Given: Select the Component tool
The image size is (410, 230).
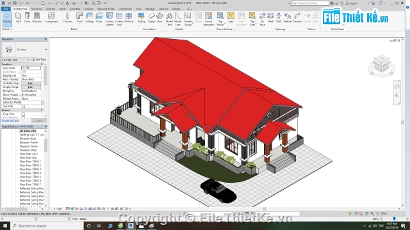Looking at the screenshot, I should click(x=51, y=18).
